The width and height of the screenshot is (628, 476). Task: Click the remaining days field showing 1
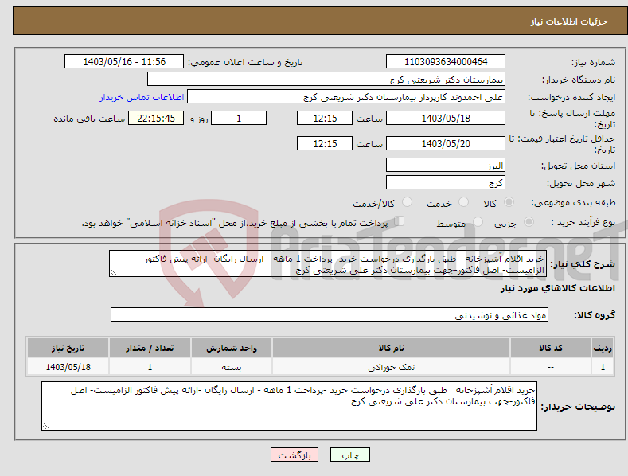239,118
